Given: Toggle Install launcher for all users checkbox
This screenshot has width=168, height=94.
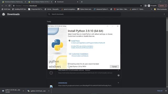Looking at the screenshot, I should coord(69,64).
